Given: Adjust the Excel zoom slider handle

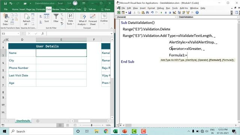Looking at the screenshot, I should [x=91, y=125].
